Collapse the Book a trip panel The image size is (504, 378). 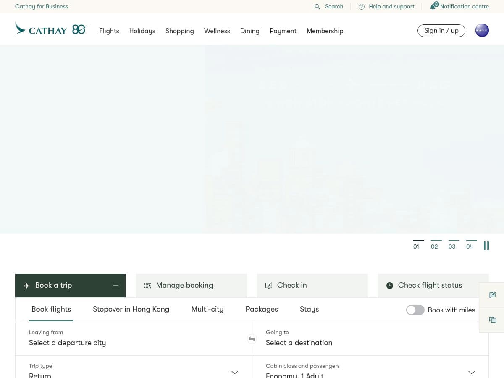pyautogui.click(x=116, y=285)
